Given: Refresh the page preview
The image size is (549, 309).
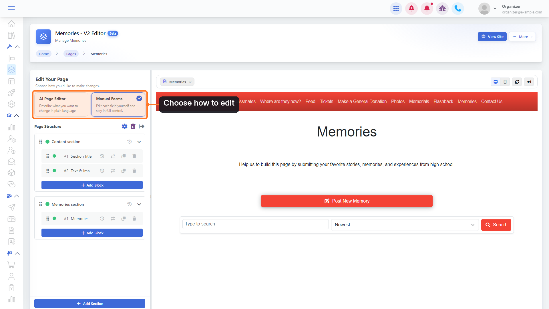Looking at the screenshot, I should pyautogui.click(x=517, y=82).
